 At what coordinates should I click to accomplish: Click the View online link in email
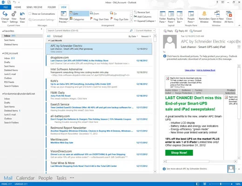click(189, 70)
